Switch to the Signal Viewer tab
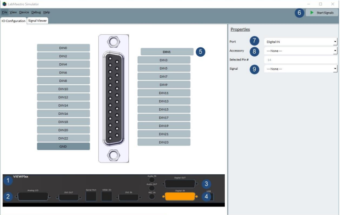 (x=37, y=21)
